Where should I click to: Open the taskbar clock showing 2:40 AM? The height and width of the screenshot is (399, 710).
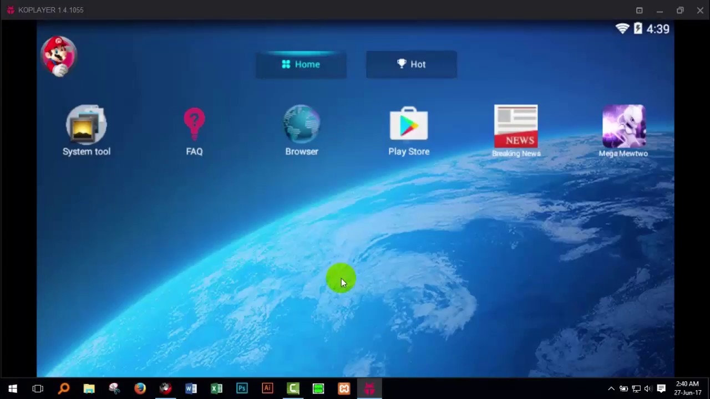[688, 388]
